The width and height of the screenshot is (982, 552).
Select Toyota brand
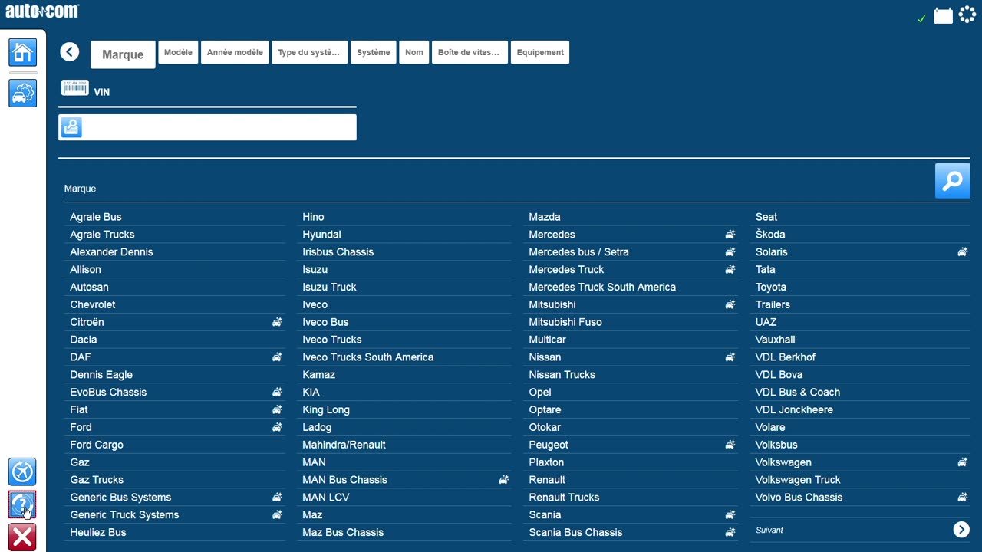pos(771,287)
